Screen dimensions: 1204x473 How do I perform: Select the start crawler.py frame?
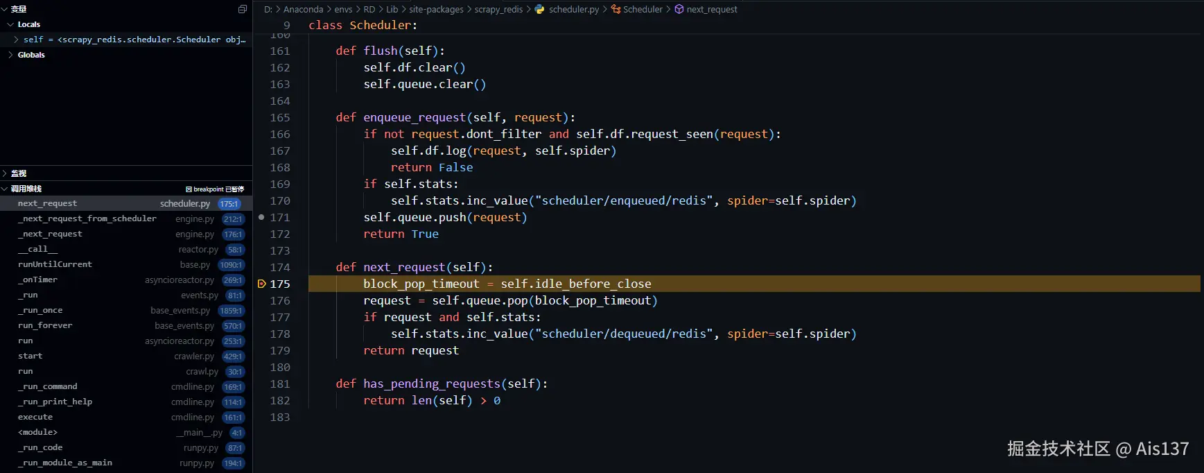pos(126,356)
